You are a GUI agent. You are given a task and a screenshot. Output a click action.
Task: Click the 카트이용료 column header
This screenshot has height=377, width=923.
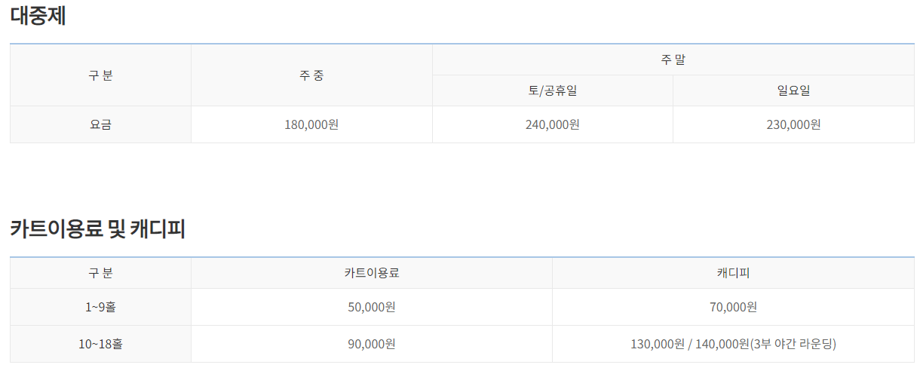tap(372, 273)
